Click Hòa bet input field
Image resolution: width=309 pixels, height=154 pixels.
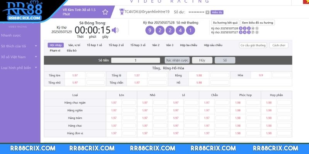[282, 75]
